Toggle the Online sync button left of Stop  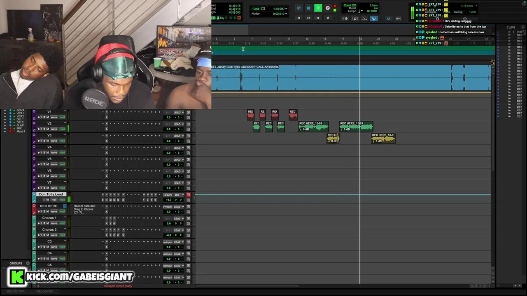(299, 8)
